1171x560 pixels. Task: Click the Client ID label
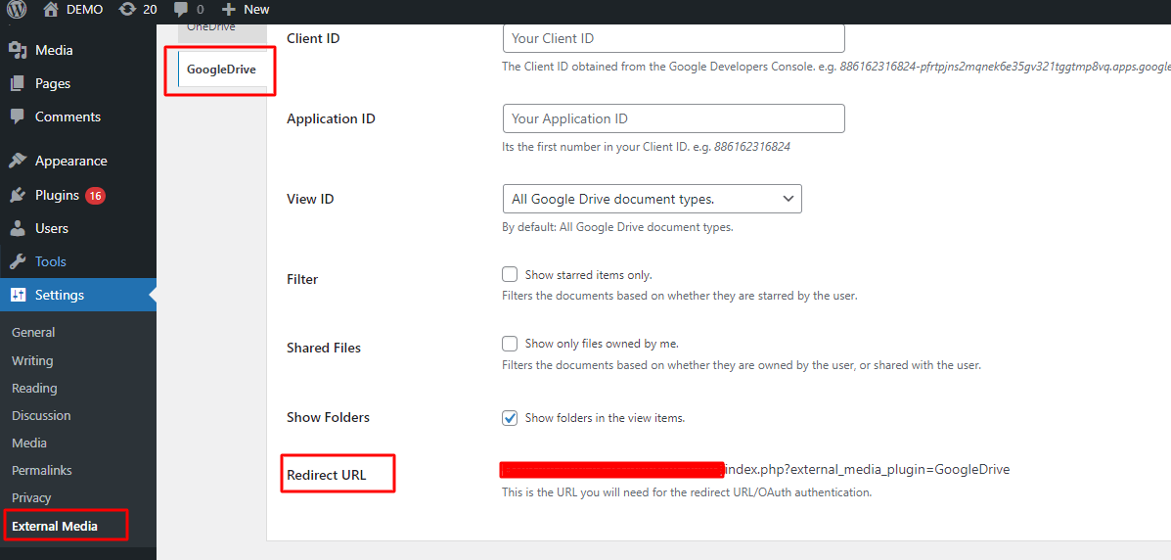[x=313, y=38]
